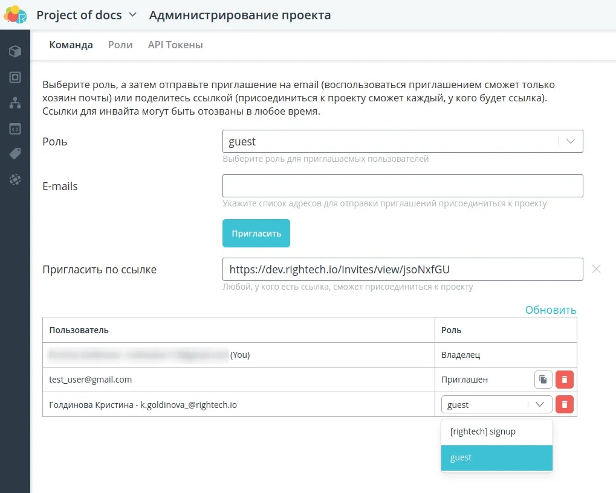The height and width of the screenshot is (493, 616).
Task: Open the Роль guest dropdown in invite form
Action: tap(403, 141)
